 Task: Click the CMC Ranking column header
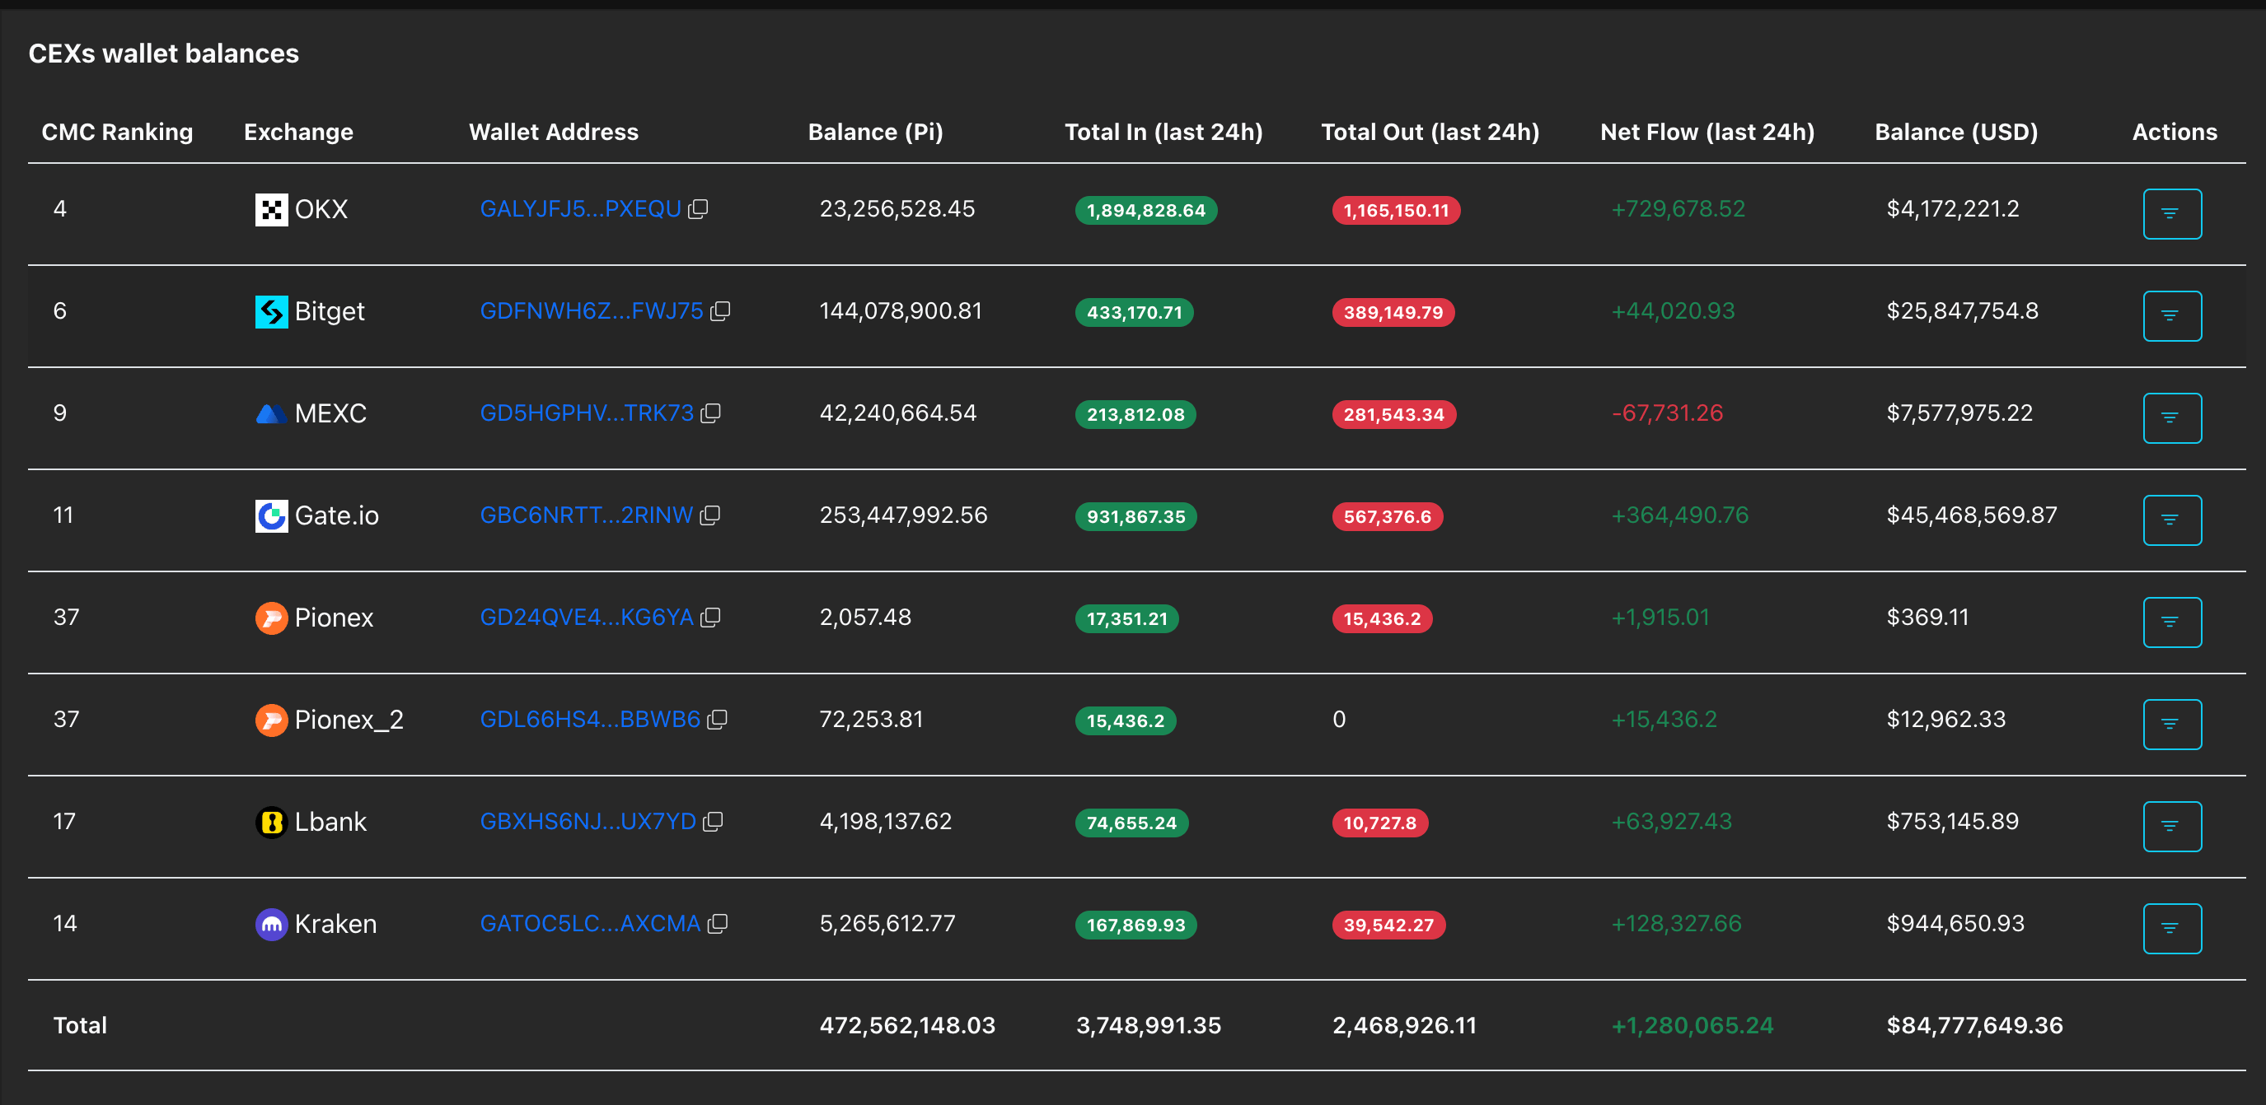[x=117, y=132]
